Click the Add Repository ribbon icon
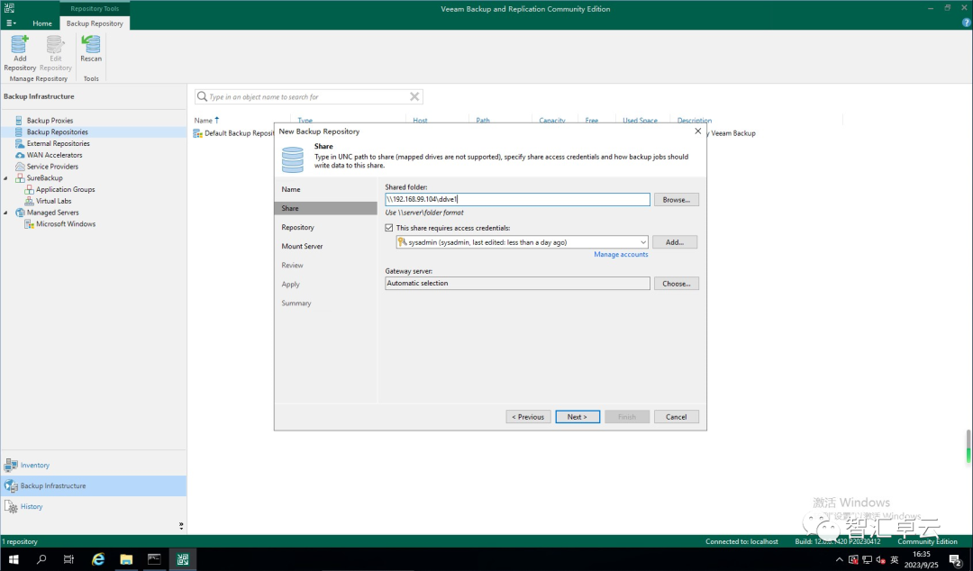Screen dimensions: 973x571 point(20,53)
